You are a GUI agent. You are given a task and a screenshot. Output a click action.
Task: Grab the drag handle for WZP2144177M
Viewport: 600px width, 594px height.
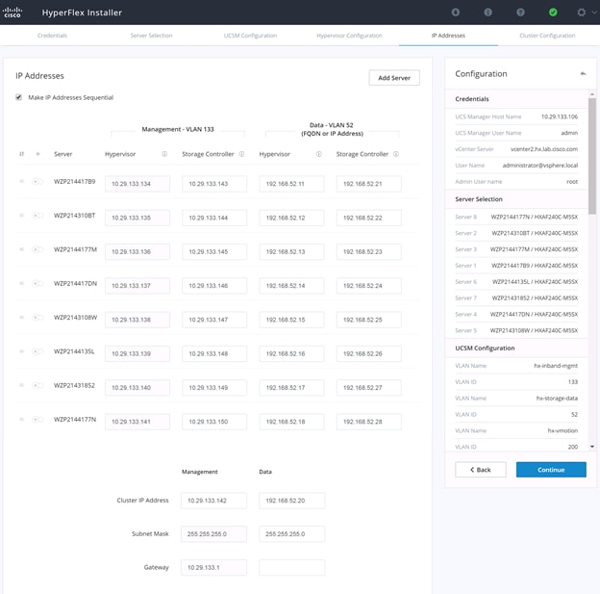click(21, 249)
